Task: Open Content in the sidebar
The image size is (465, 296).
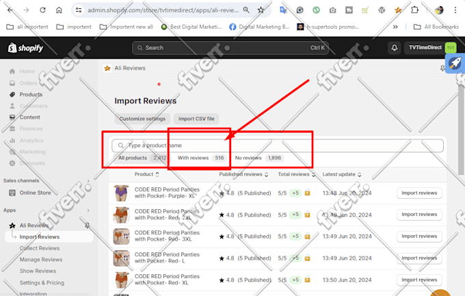Action: [x=29, y=117]
